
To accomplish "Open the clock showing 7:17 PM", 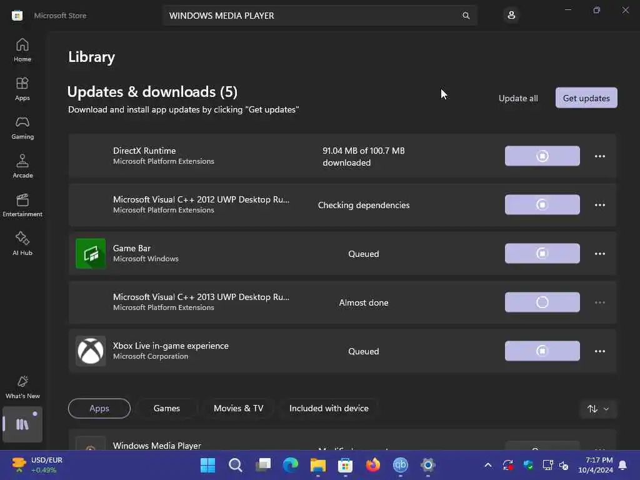I will pos(596,465).
